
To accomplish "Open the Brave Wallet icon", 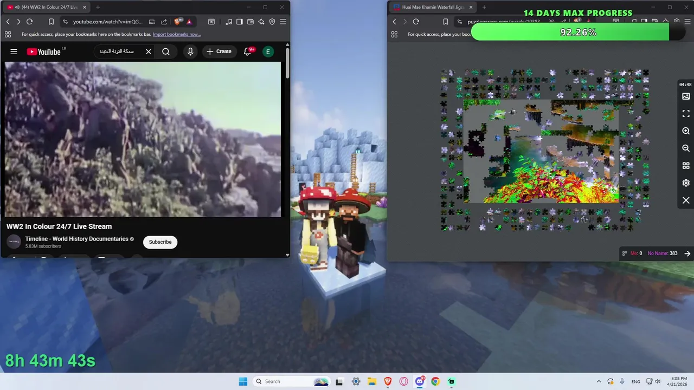I will tap(250, 22).
